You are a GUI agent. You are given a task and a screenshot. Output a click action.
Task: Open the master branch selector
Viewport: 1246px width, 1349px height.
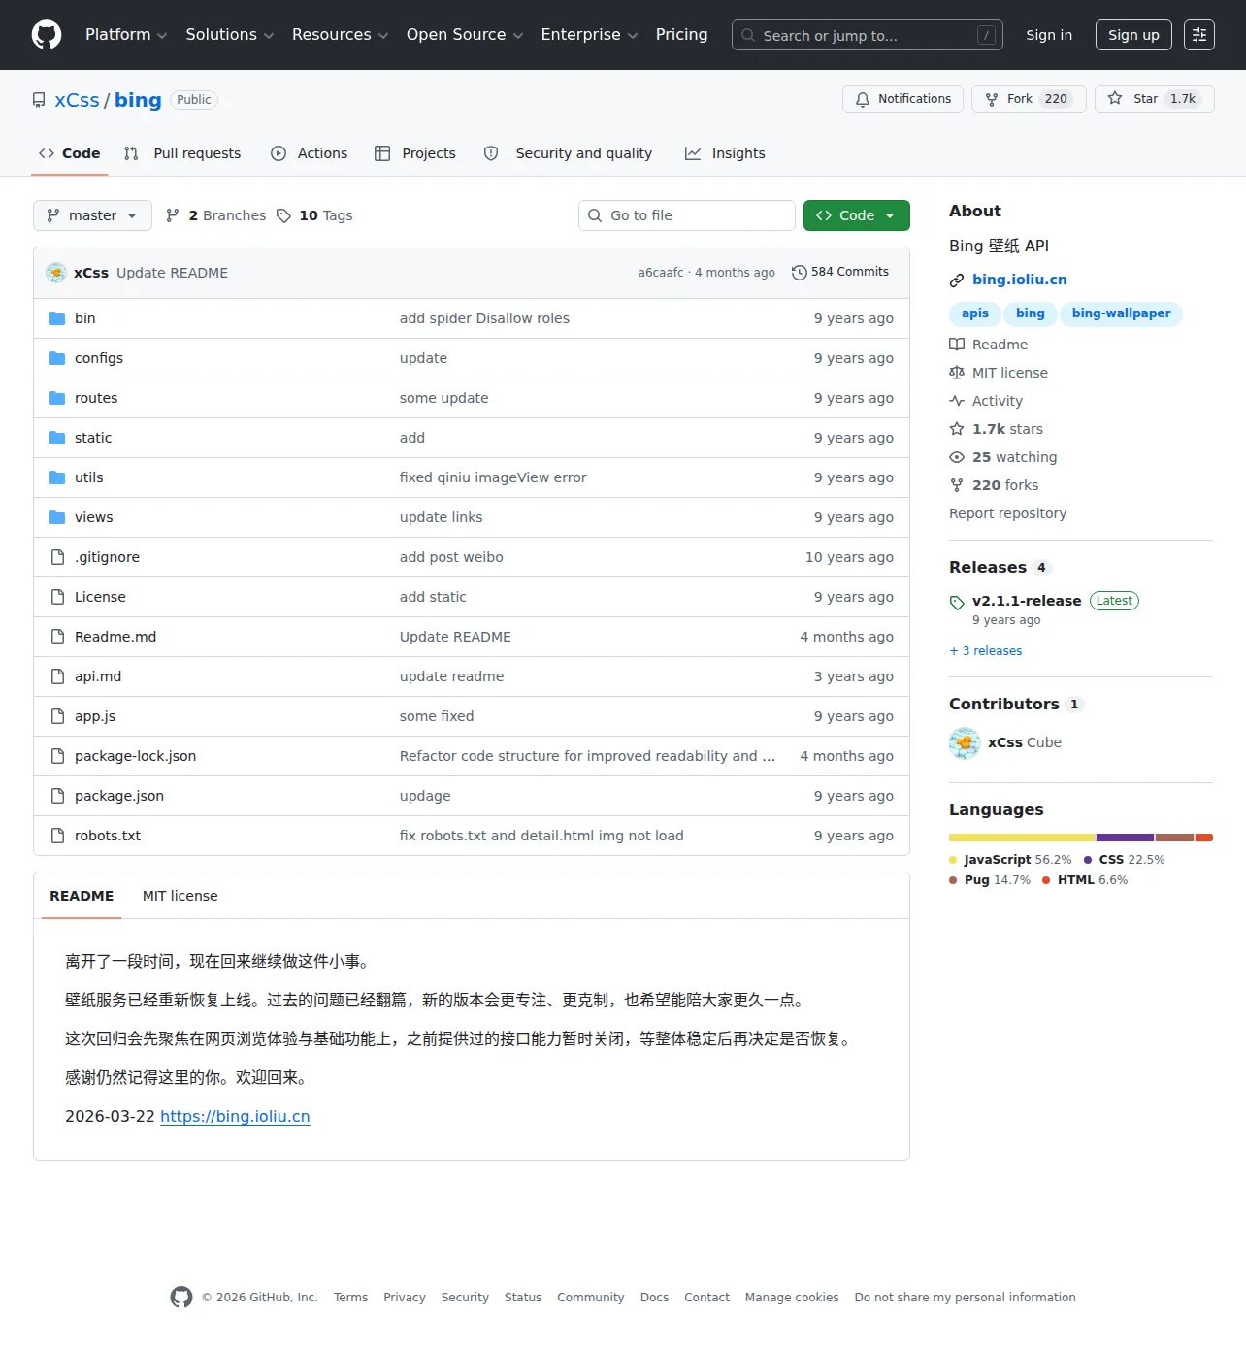click(x=92, y=215)
